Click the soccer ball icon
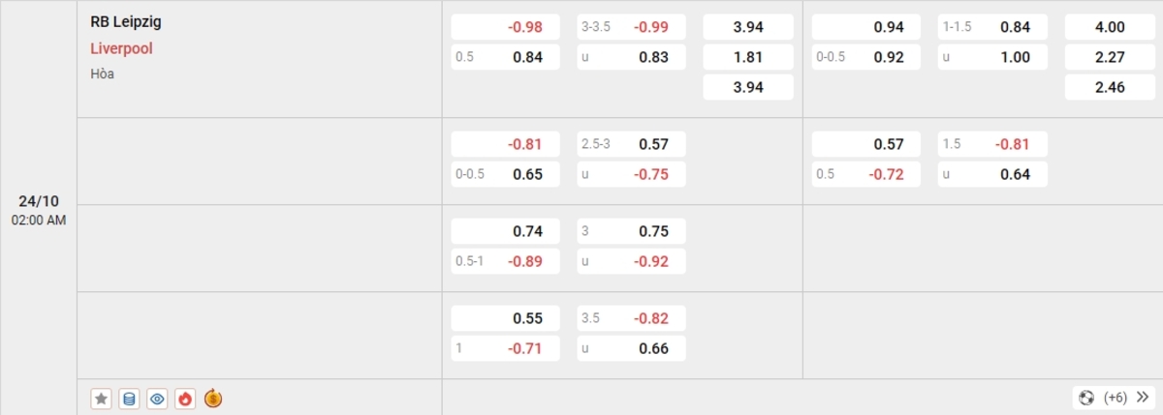The image size is (1163, 415). click(x=1086, y=398)
